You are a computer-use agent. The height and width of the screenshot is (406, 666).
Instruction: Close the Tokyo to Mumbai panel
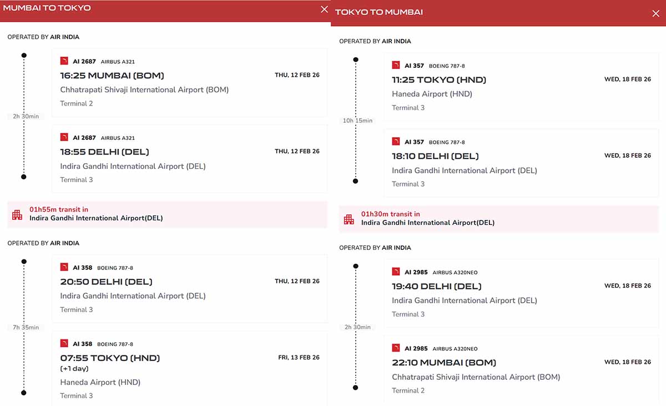coord(656,13)
